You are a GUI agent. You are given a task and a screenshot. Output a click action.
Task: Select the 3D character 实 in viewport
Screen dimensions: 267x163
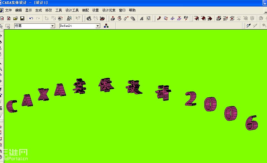(79, 86)
